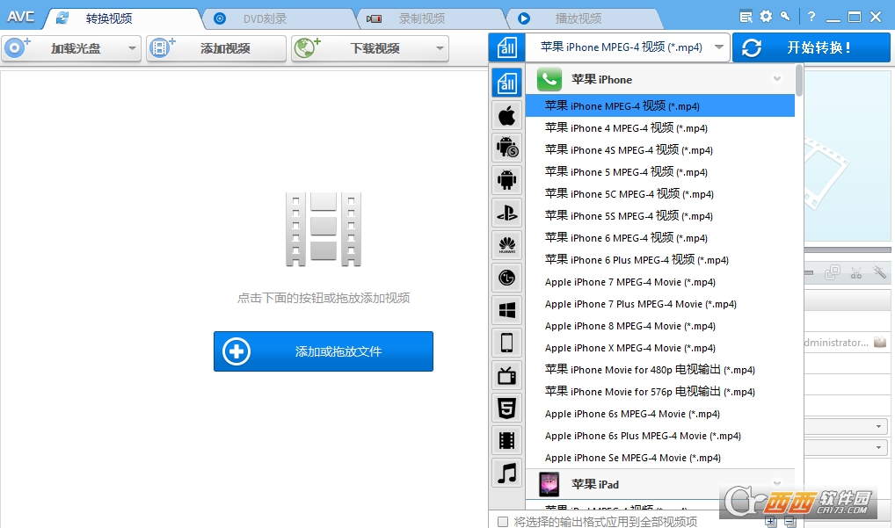Select 苹果 iPhone 4 MPEG-4 视频 profile
The width and height of the screenshot is (895, 528).
(x=660, y=127)
